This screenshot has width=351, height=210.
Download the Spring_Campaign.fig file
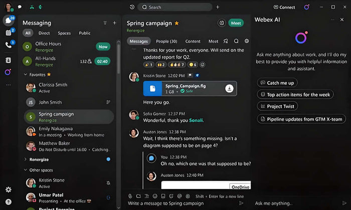point(229,88)
